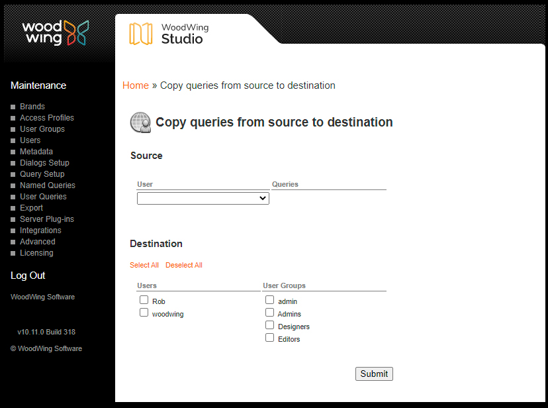Click the Queries column header

point(285,184)
